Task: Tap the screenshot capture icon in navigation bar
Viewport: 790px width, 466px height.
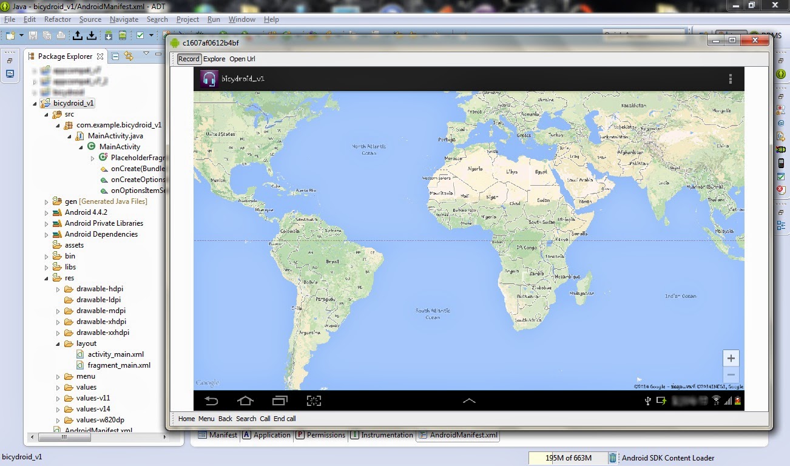Action: coord(313,400)
